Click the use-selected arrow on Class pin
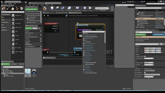165x93 pixels. pos(90,30)
